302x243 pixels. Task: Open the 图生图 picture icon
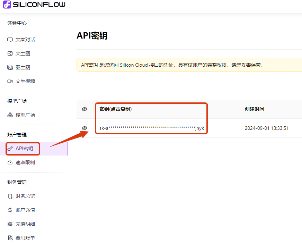[x=10, y=67]
